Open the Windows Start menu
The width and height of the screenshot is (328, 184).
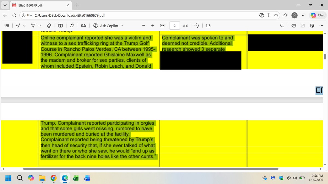pos(8,178)
